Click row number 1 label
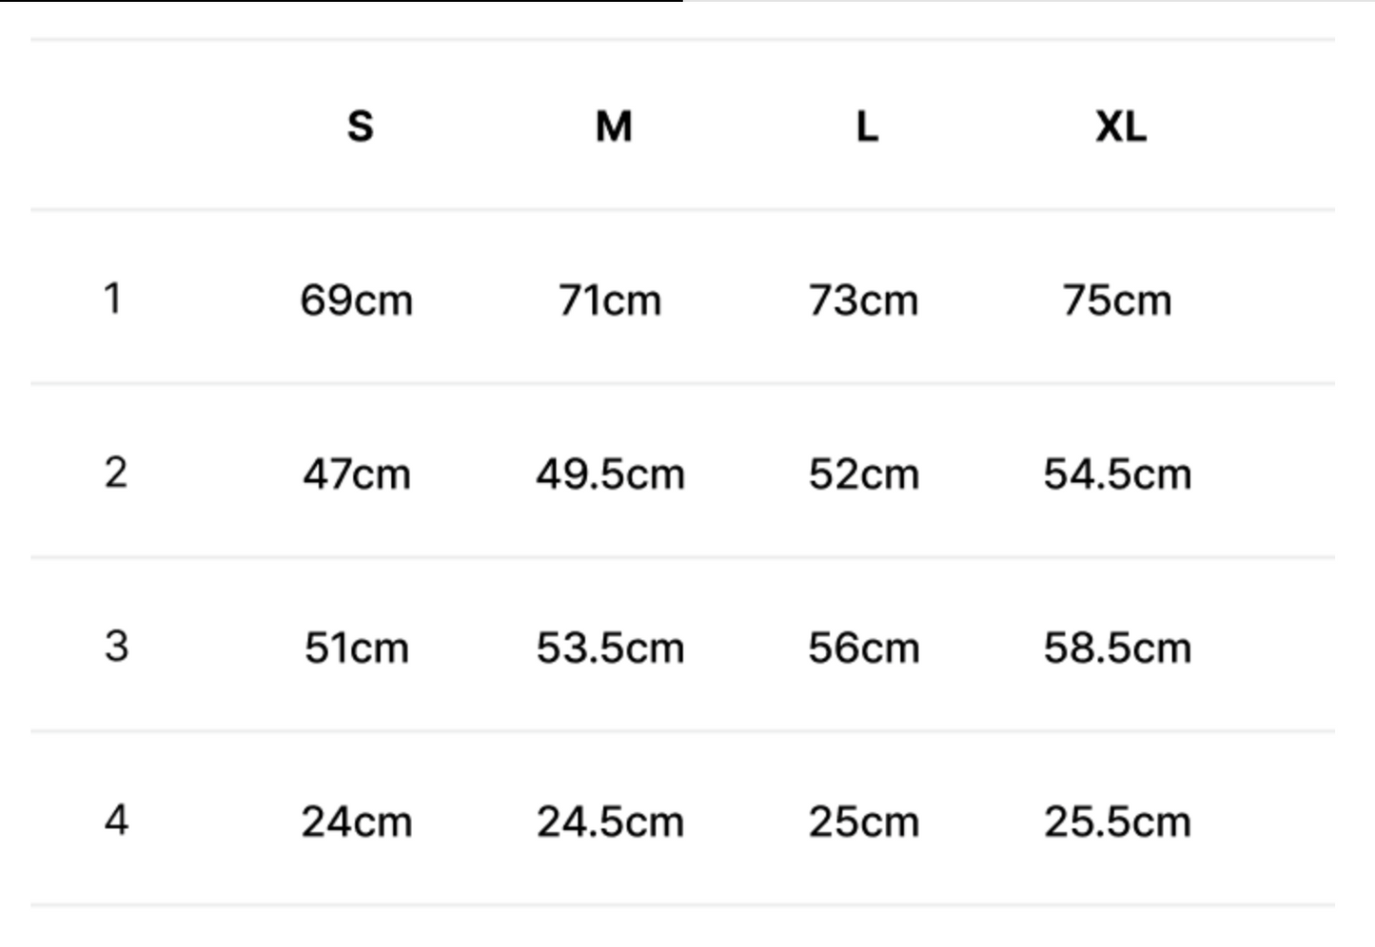Screen dimensions: 1375x947 click(112, 299)
